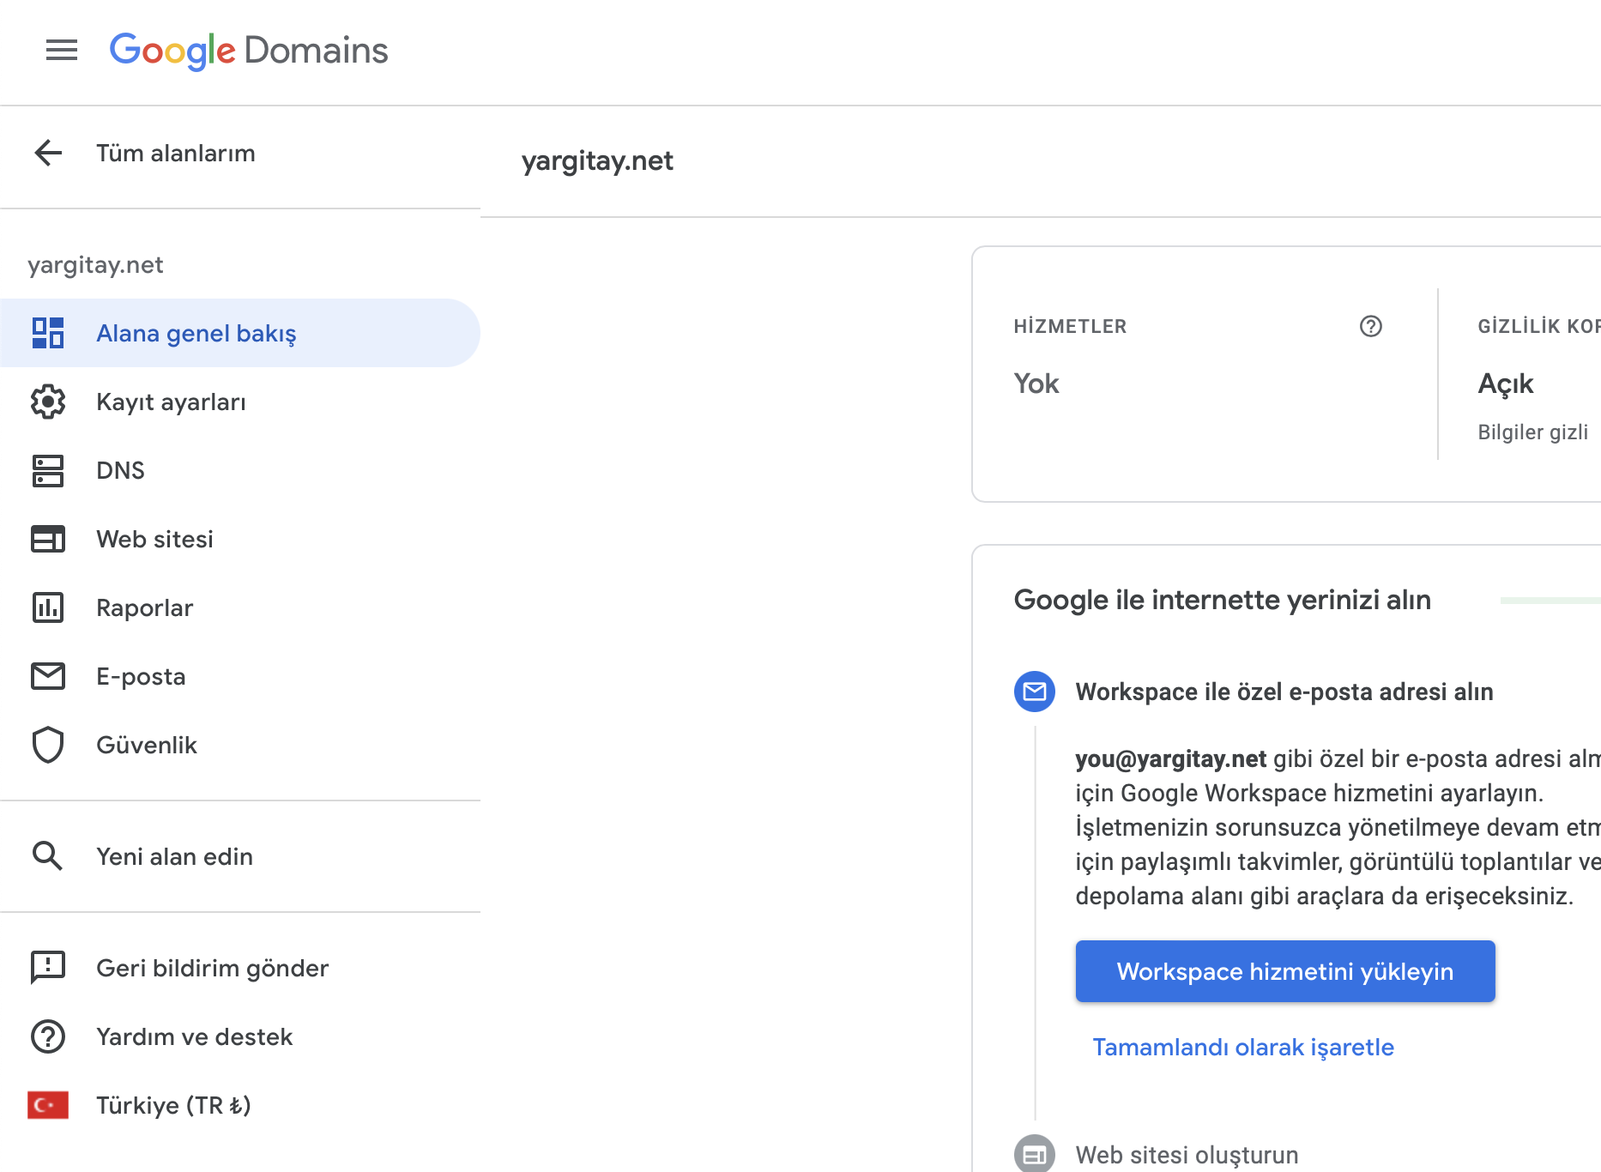Select Geri bildirim gönder

pyautogui.click(x=240, y=968)
